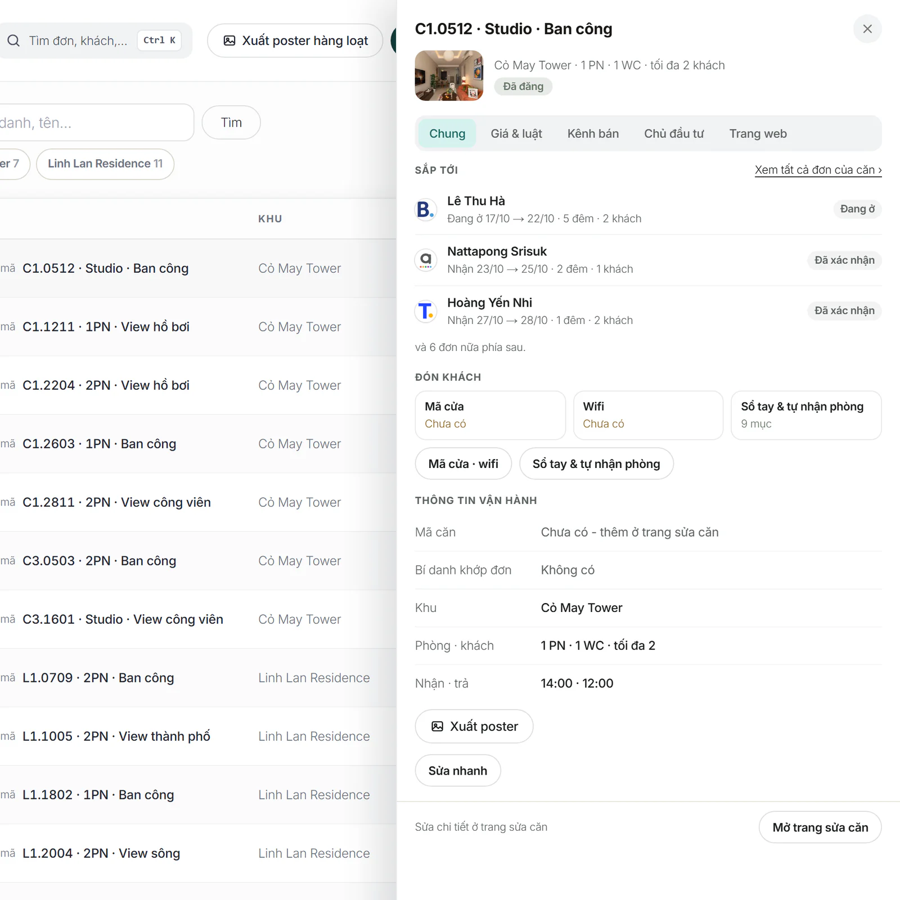
Task: Open the apartment photo thumbnail
Action: pos(449,75)
